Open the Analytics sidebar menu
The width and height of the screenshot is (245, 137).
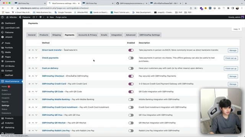[9, 123]
